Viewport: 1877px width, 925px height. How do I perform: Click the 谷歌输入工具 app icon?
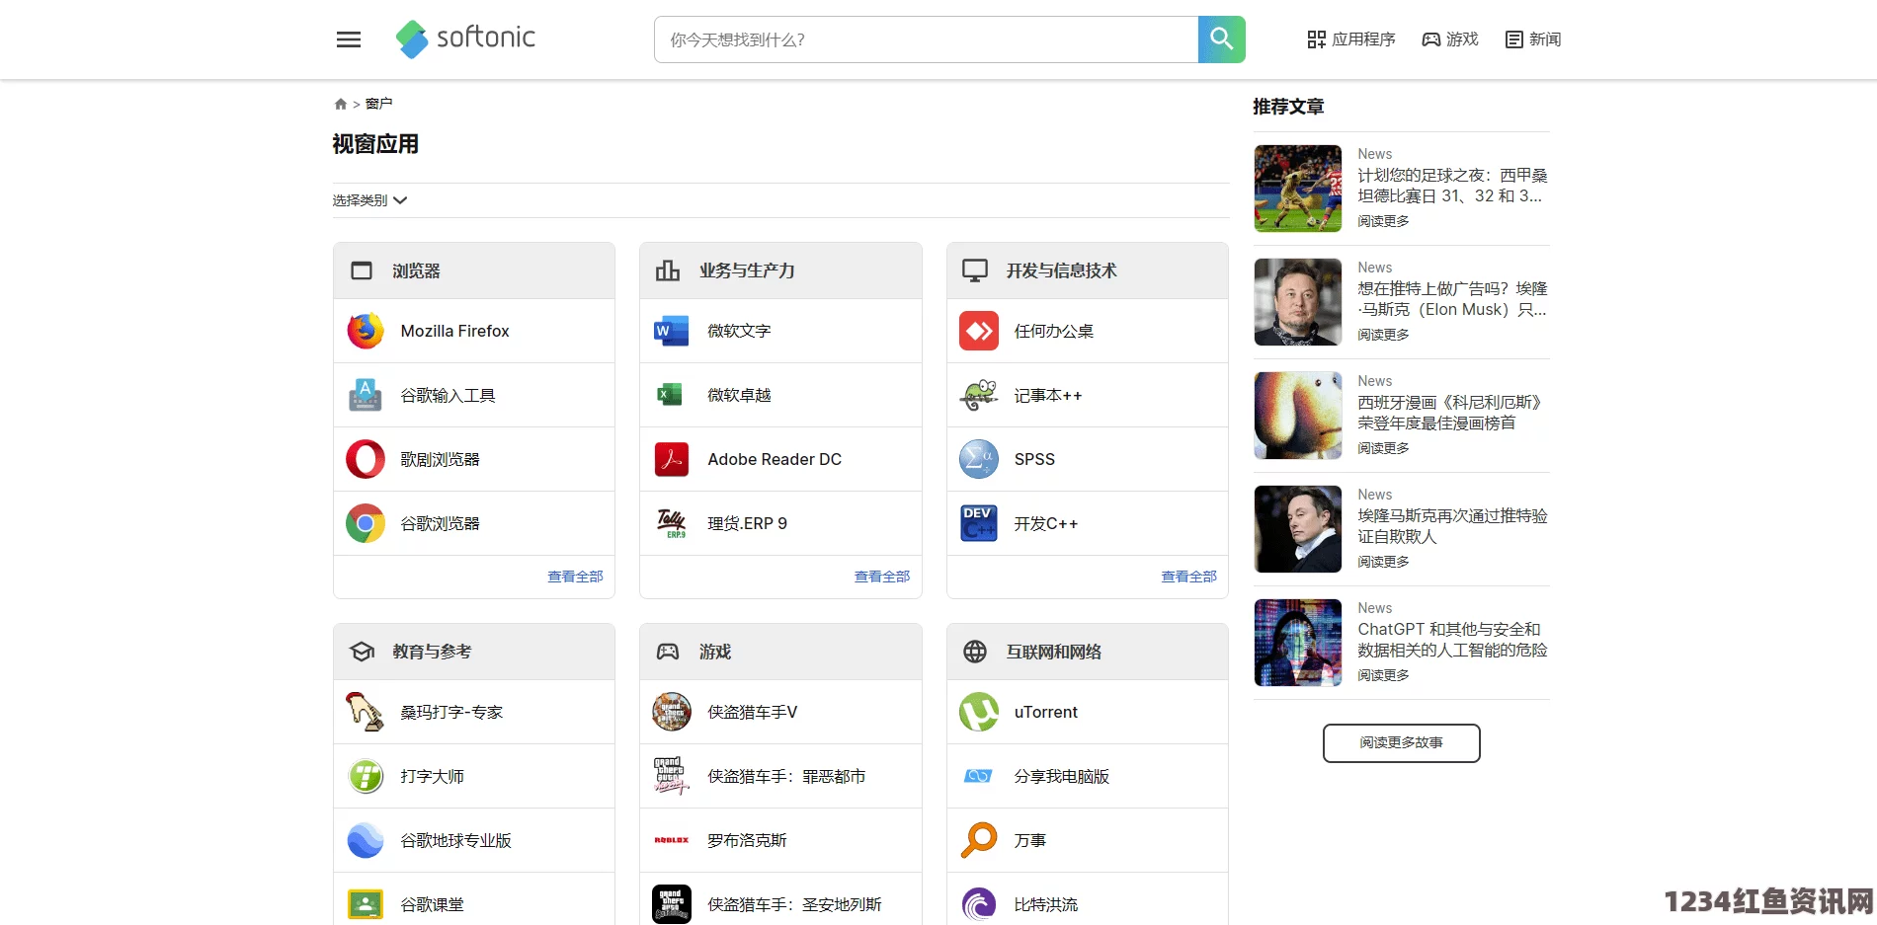point(366,395)
